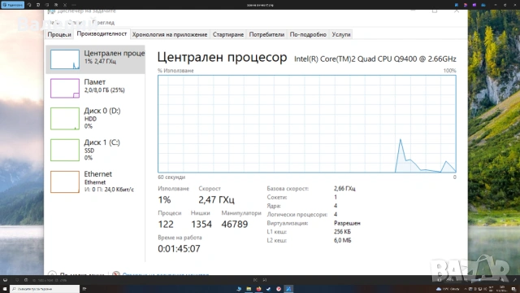Click the uptime value 0:01:45:07
The image size is (520, 293).
click(x=179, y=249)
